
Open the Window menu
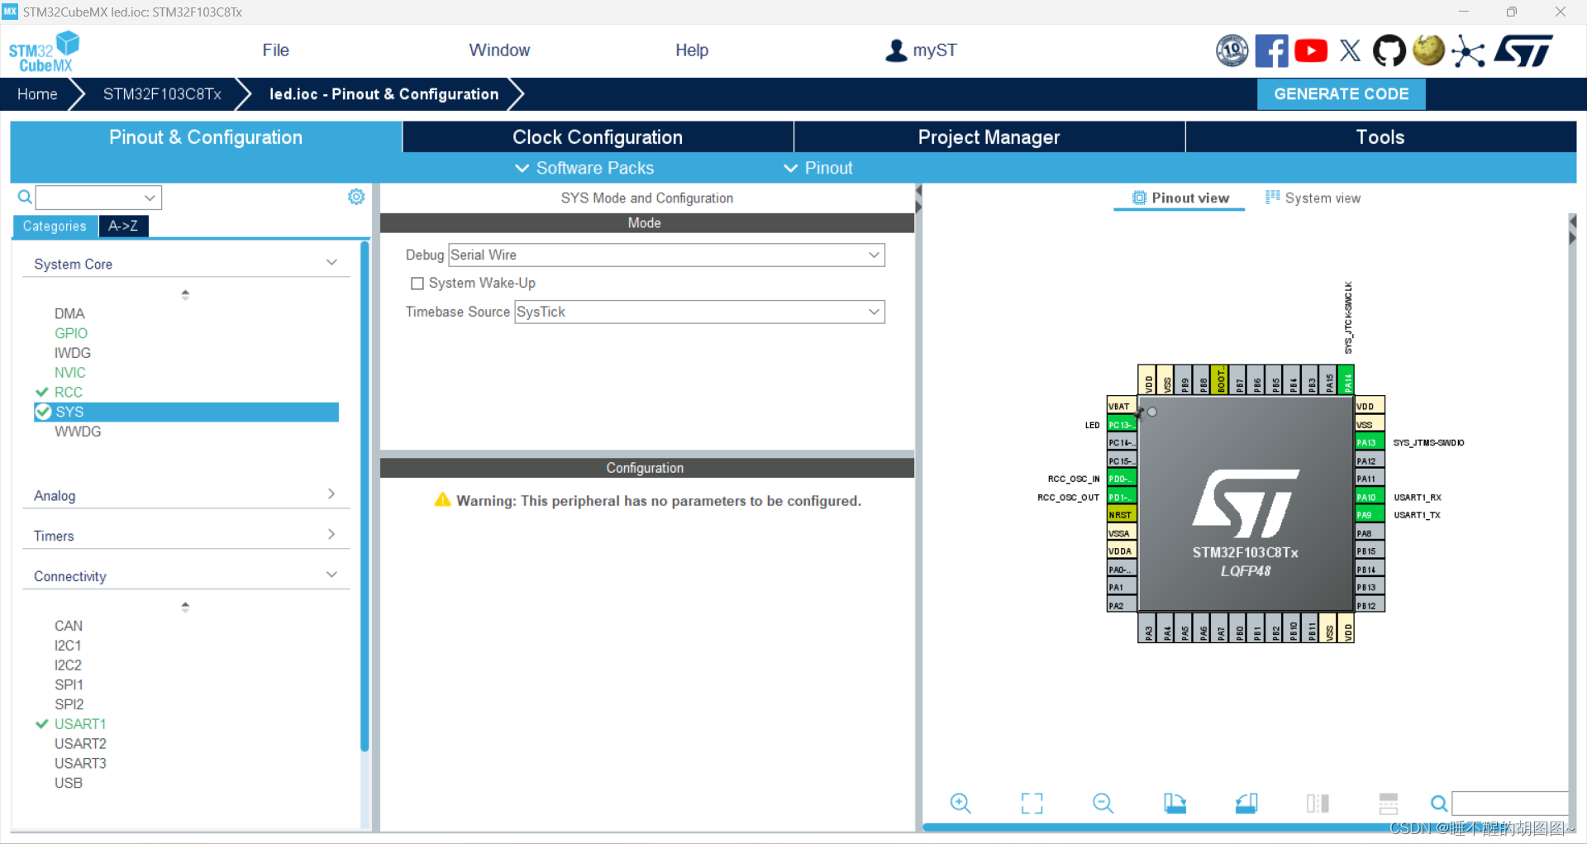499,50
